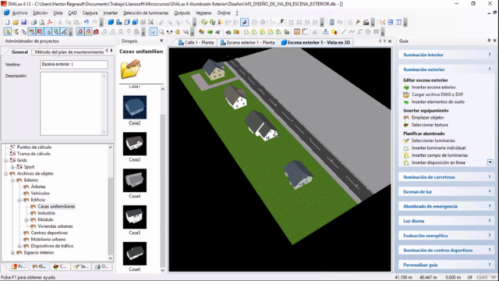
Task: Open print preview from the toolbar
Action: click(x=42, y=22)
